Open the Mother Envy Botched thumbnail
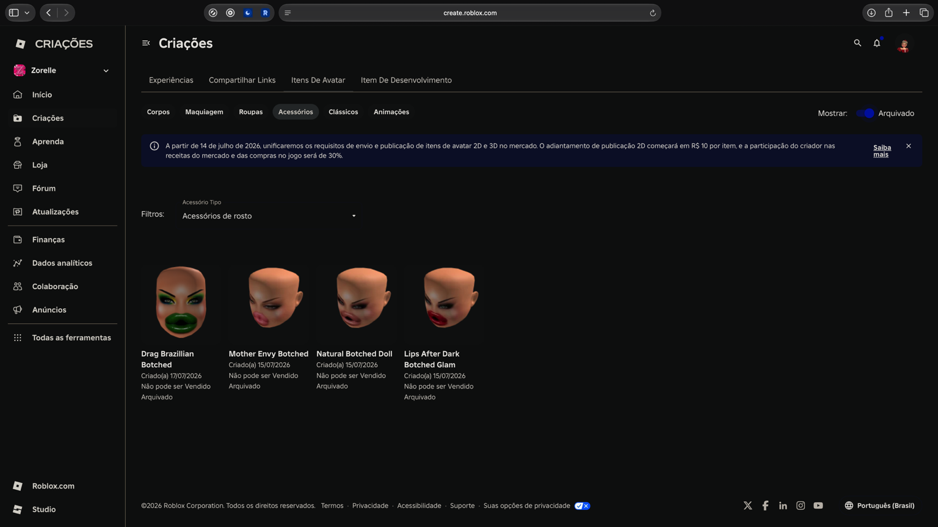This screenshot has width=938, height=527. pos(269,302)
